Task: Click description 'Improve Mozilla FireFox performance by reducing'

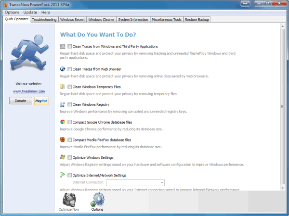Action: click(x=111, y=147)
